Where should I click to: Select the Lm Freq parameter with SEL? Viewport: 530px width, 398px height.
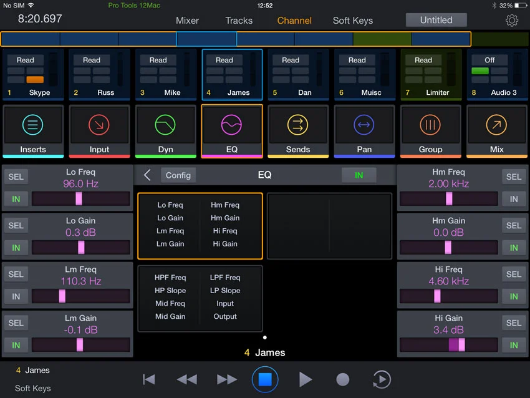(x=16, y=274)
